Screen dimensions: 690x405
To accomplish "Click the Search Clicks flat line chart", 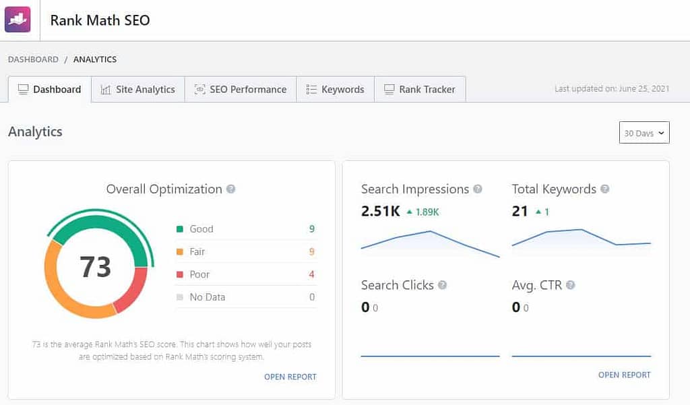I will tap(430, 356).
